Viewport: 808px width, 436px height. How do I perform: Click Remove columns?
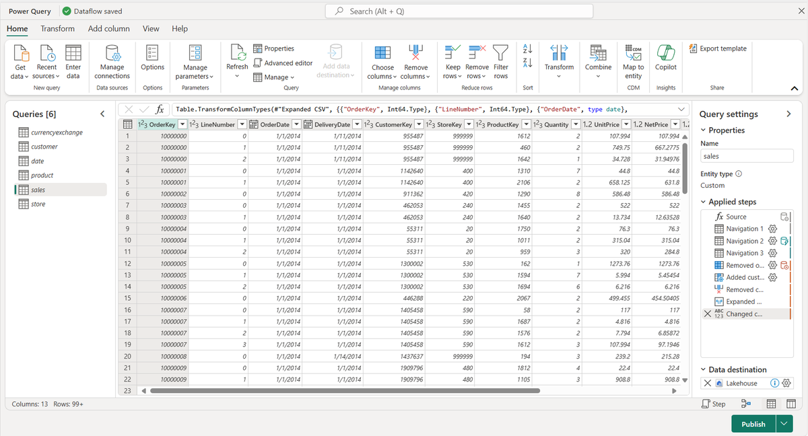coord(415,62)
